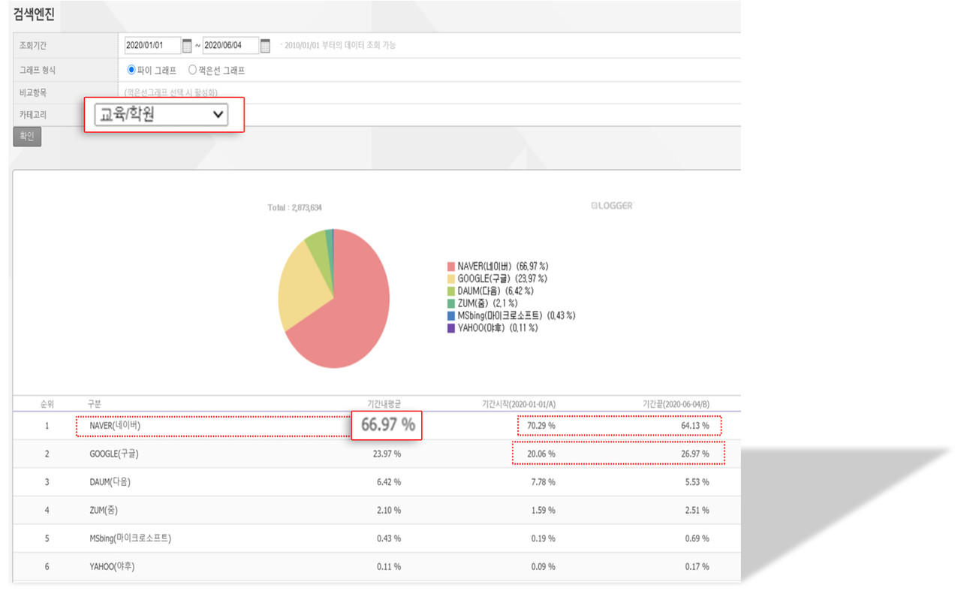Viewport: 961px width, 591px height.
Task: Click ZUM's period average 2.10 %
Action: tap(388, 511)
